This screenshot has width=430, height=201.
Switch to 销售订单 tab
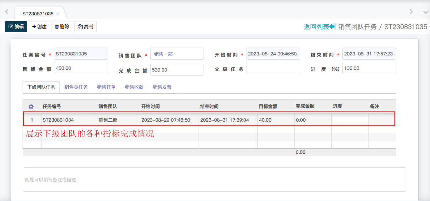[106, 87]
